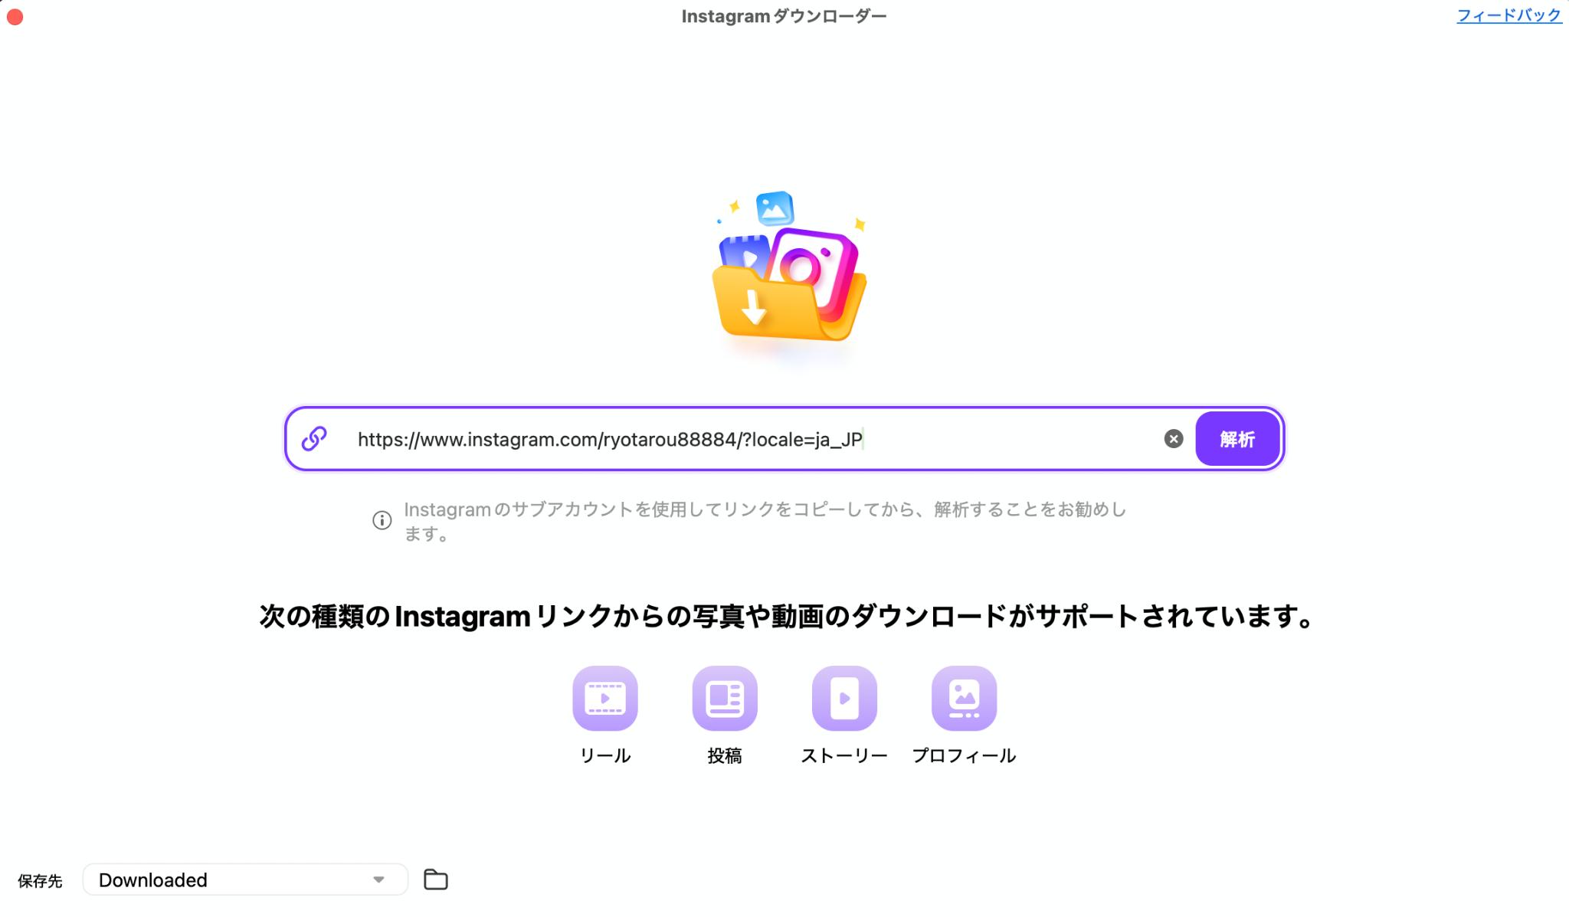
Task: Toggle the リール reel type option
Action: click(x=604, y=698)
